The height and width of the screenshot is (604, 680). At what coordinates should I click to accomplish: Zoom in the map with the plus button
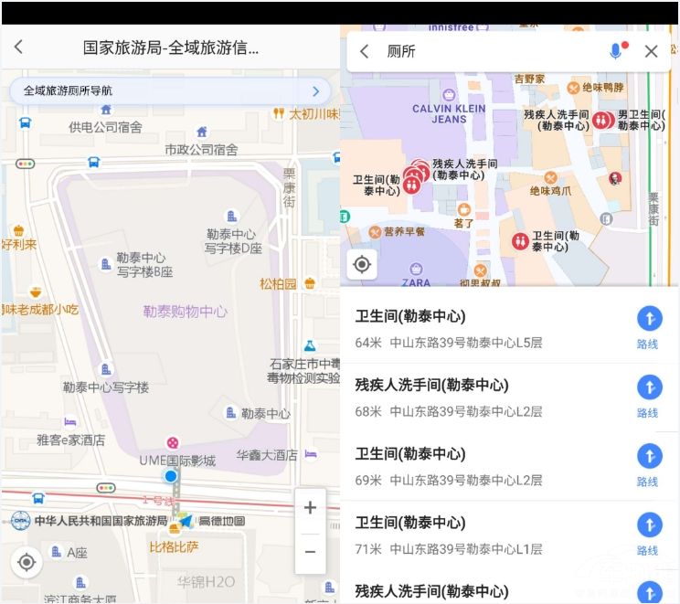click(310, 508)
